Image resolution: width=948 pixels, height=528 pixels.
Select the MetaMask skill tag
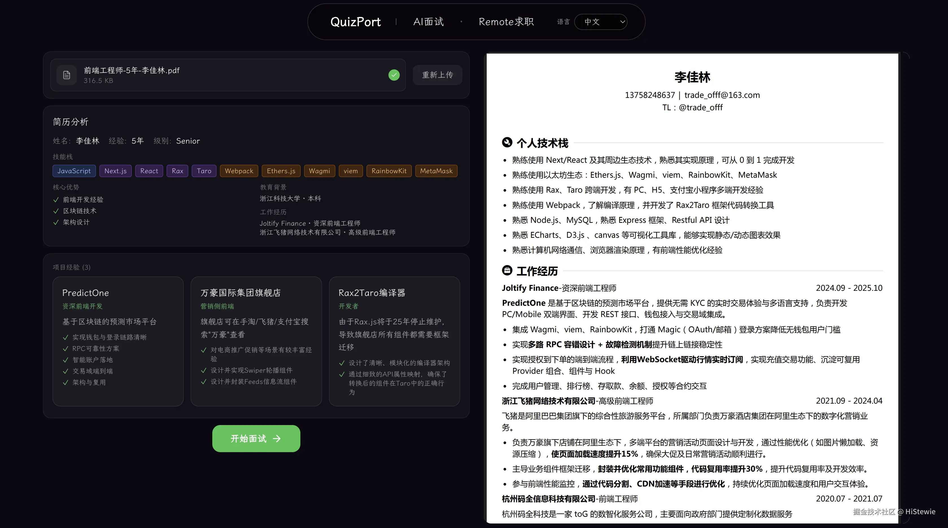pyautogui.click(x=436, y=171)
